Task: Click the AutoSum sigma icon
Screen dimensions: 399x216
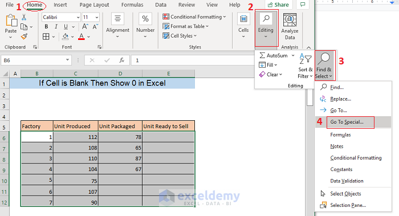Action: click(262, 55)
